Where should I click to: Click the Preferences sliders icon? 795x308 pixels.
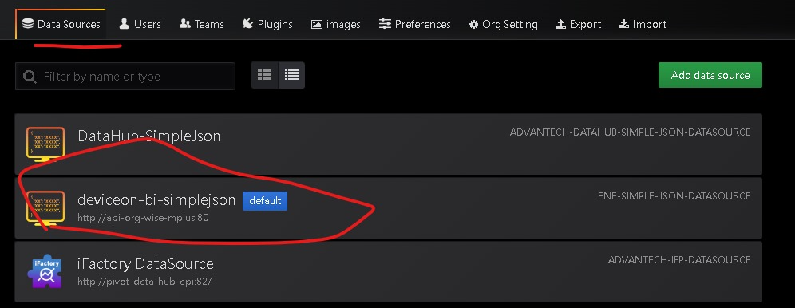click(x=385, y=24)
